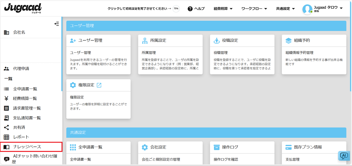Click the archive icon on 操作ログ card

click(x=217, y=147)
